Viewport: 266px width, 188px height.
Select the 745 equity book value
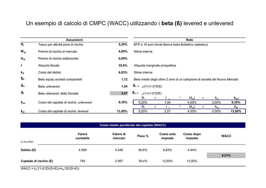coord(82,161)
